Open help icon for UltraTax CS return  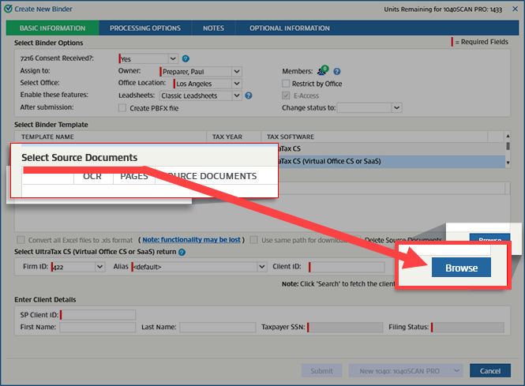tap(182, 252)
